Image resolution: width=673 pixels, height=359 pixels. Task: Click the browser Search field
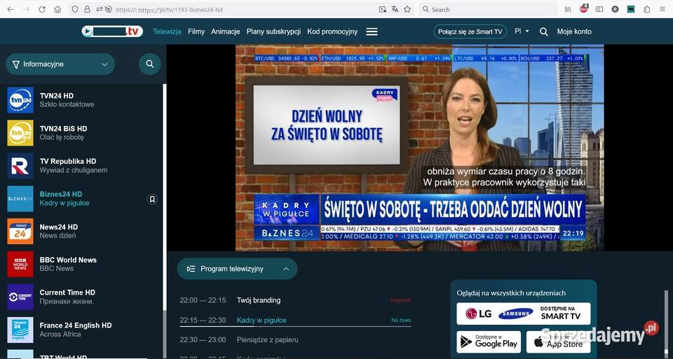pos(488,9)
